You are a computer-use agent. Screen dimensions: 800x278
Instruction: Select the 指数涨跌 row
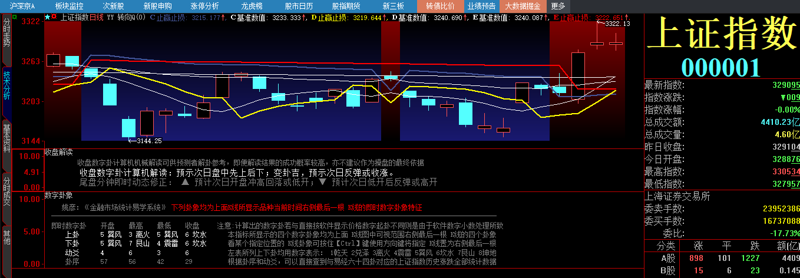coord(722,98)
